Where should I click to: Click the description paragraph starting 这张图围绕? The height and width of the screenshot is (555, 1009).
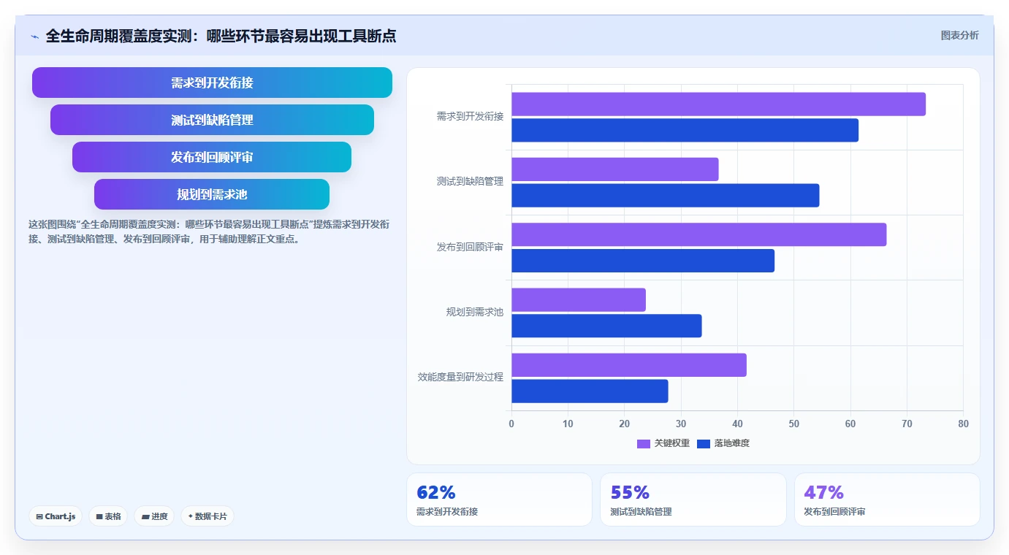(x=209, y=231)
